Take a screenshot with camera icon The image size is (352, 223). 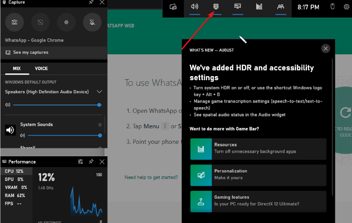[14, 22]
